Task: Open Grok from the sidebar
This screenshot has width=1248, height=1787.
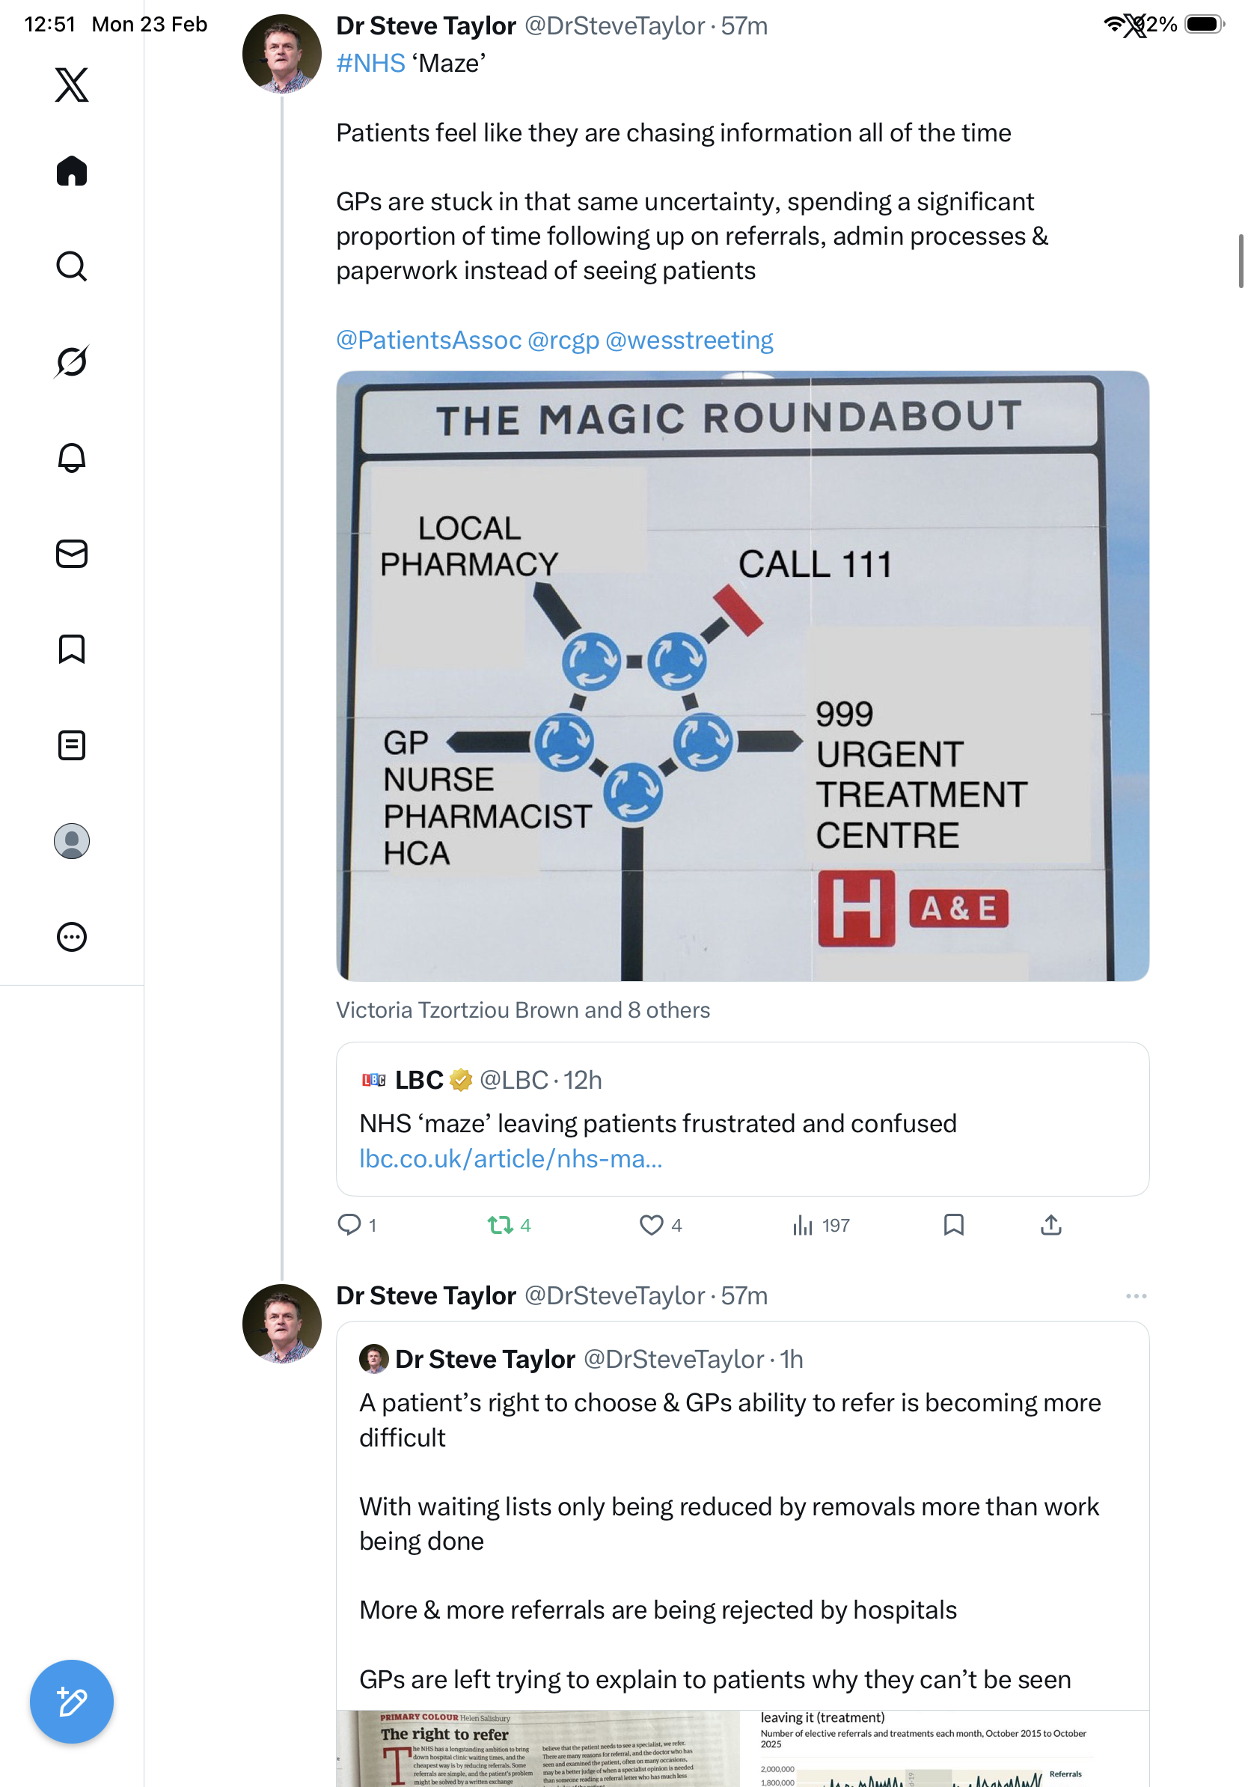Action: click(72, 362)
